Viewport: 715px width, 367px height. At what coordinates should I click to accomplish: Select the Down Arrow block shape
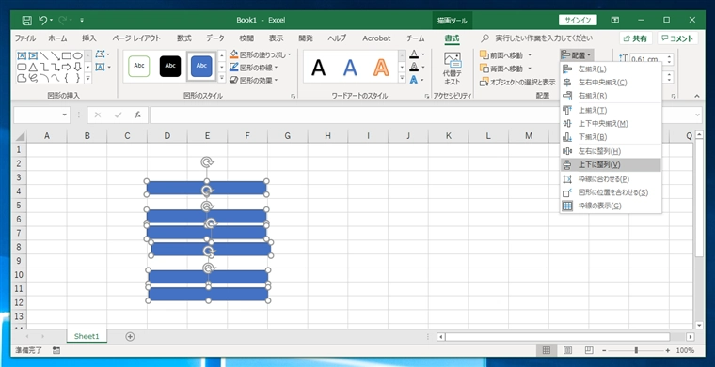coord(78,67)
